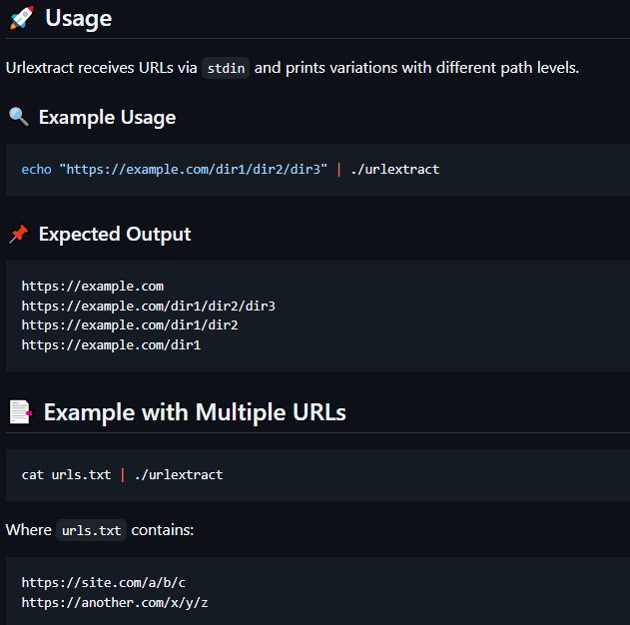This screenshot has width=630, height=625.
Task: Click output line 'https://example.com/dir1/dir2'
Action: [130, 324]
